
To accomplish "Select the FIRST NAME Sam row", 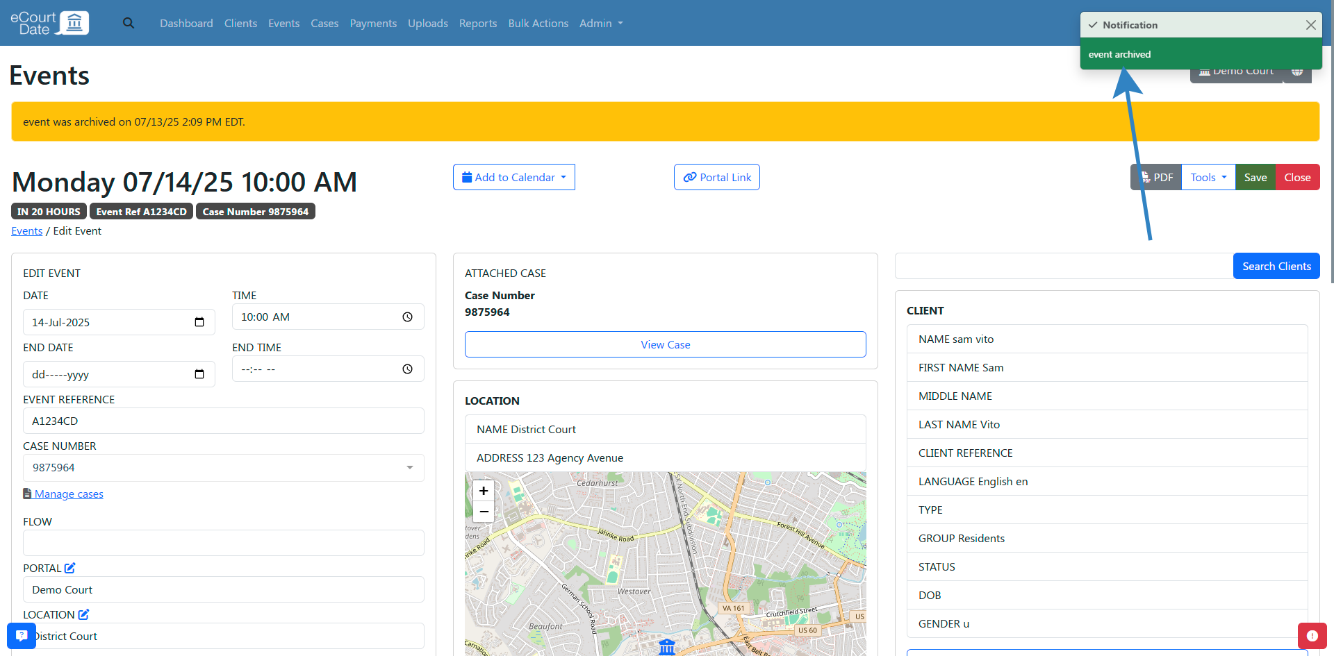I will pyautogui.click(x=1107, y=367).
